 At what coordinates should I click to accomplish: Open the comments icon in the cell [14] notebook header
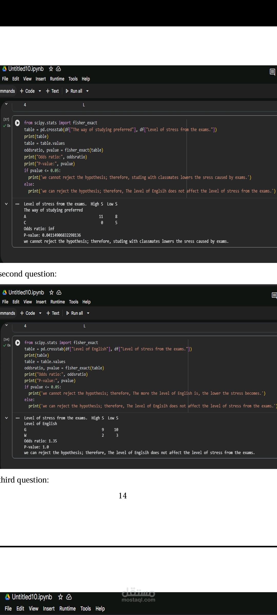point(274,295)
